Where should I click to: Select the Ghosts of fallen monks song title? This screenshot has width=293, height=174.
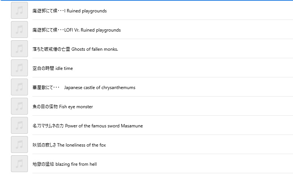(75, 49)
